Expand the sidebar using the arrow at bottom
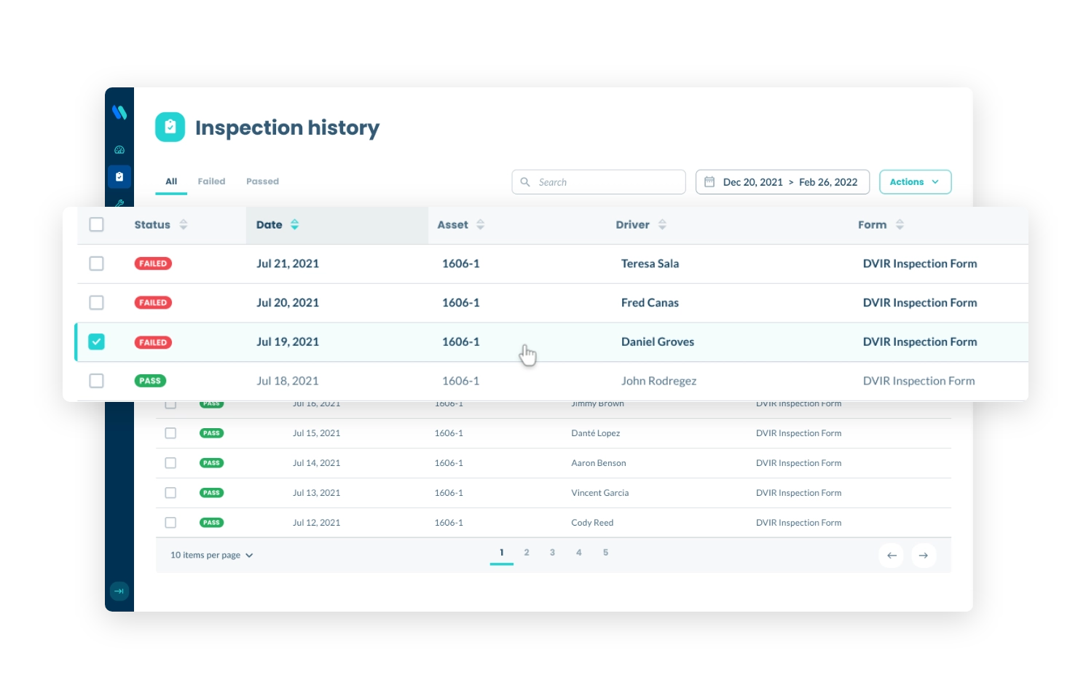 point(119,591)
